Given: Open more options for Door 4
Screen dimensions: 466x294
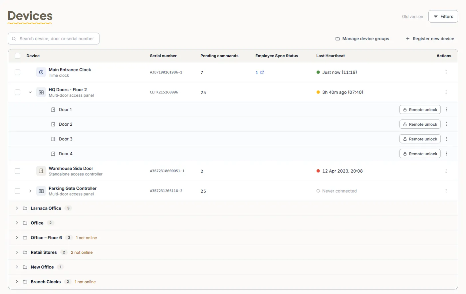Looking at the screenshot, I should pyautogui.click(x=447, y=154).
